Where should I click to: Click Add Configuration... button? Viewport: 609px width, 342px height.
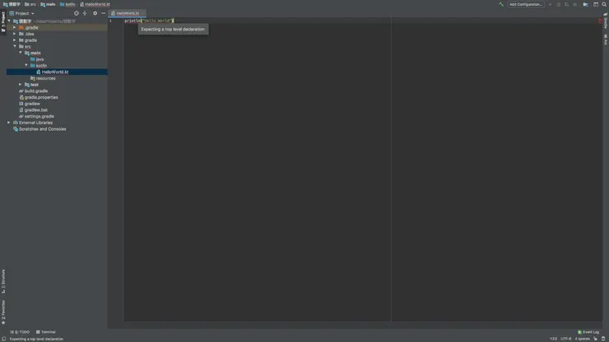tap(525, 4)
